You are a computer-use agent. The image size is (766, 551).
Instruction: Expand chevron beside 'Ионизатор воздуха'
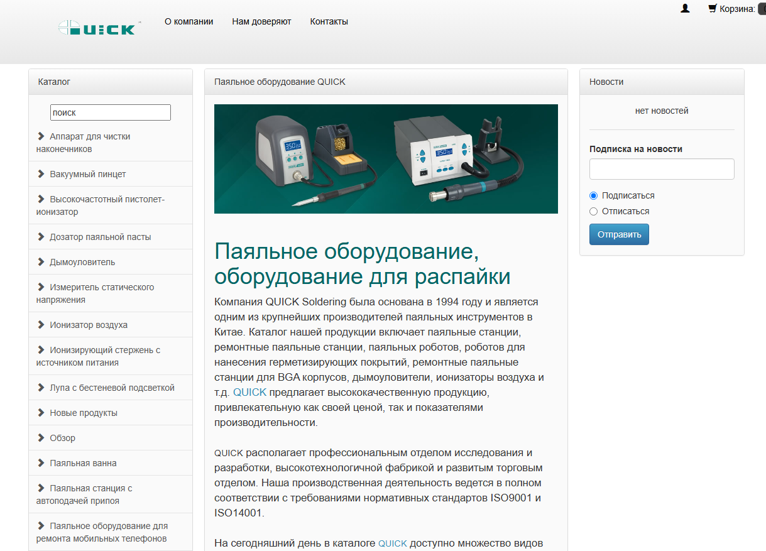click(x=41, y=324)
